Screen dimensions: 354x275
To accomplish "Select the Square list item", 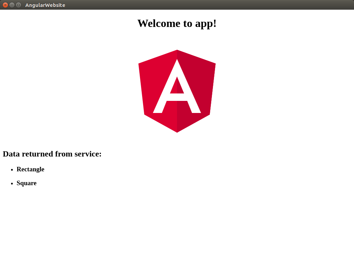I will (x=27, y=183).
